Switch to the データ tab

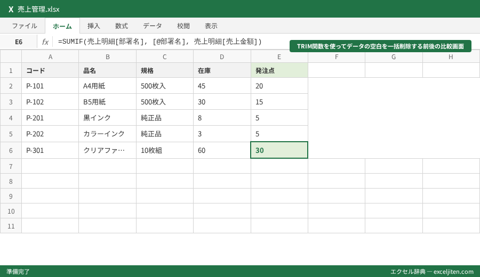tap(153, 26)
